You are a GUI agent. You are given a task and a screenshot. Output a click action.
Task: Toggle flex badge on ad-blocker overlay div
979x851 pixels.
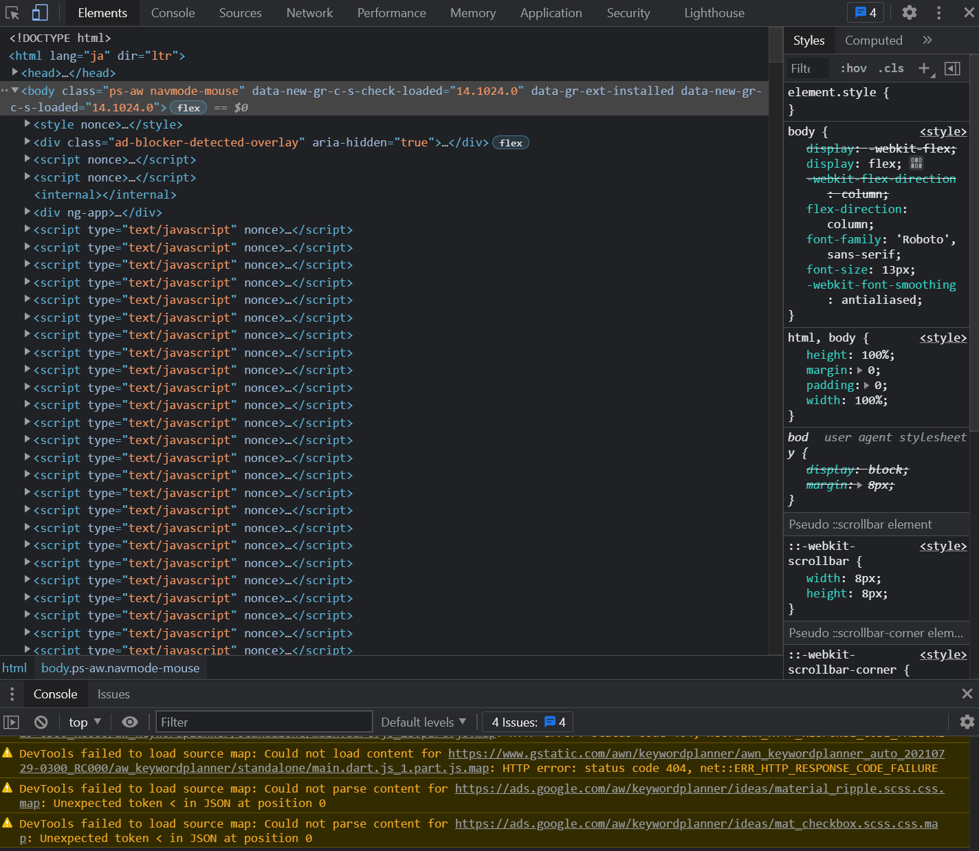pyautogui.click(x=511, y=143)
